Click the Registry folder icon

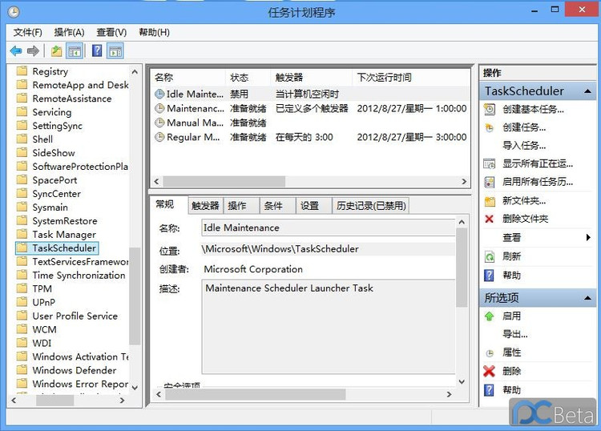22,70
